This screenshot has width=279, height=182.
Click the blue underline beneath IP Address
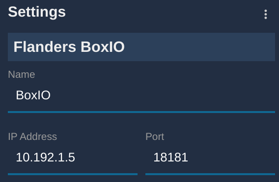tap(73, 174)
